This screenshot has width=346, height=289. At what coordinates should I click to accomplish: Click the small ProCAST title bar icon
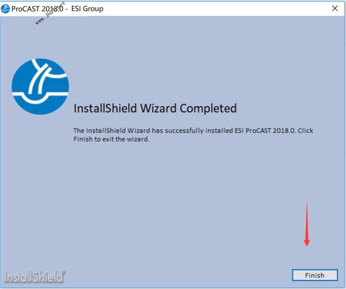pyautogui.click(x=5, y=9)
